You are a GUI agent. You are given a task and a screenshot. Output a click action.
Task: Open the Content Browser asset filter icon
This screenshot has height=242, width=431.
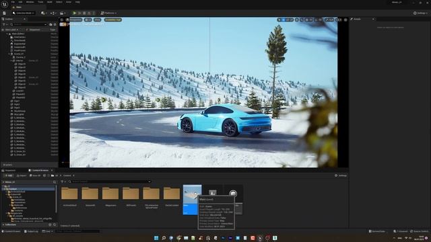click(x=63, y=182)
